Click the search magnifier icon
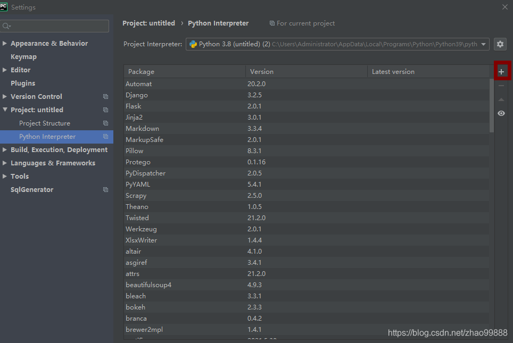 click(6, 26)
